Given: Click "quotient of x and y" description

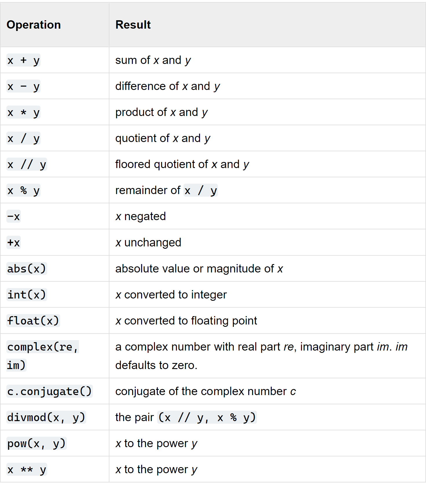Looking at the screenshot, I should click(x=163, y=138).
